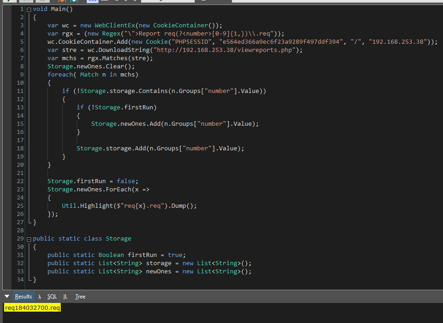Switch to the SQL output tab
This screenshot has width=443, height=323.
coord(52,297)
